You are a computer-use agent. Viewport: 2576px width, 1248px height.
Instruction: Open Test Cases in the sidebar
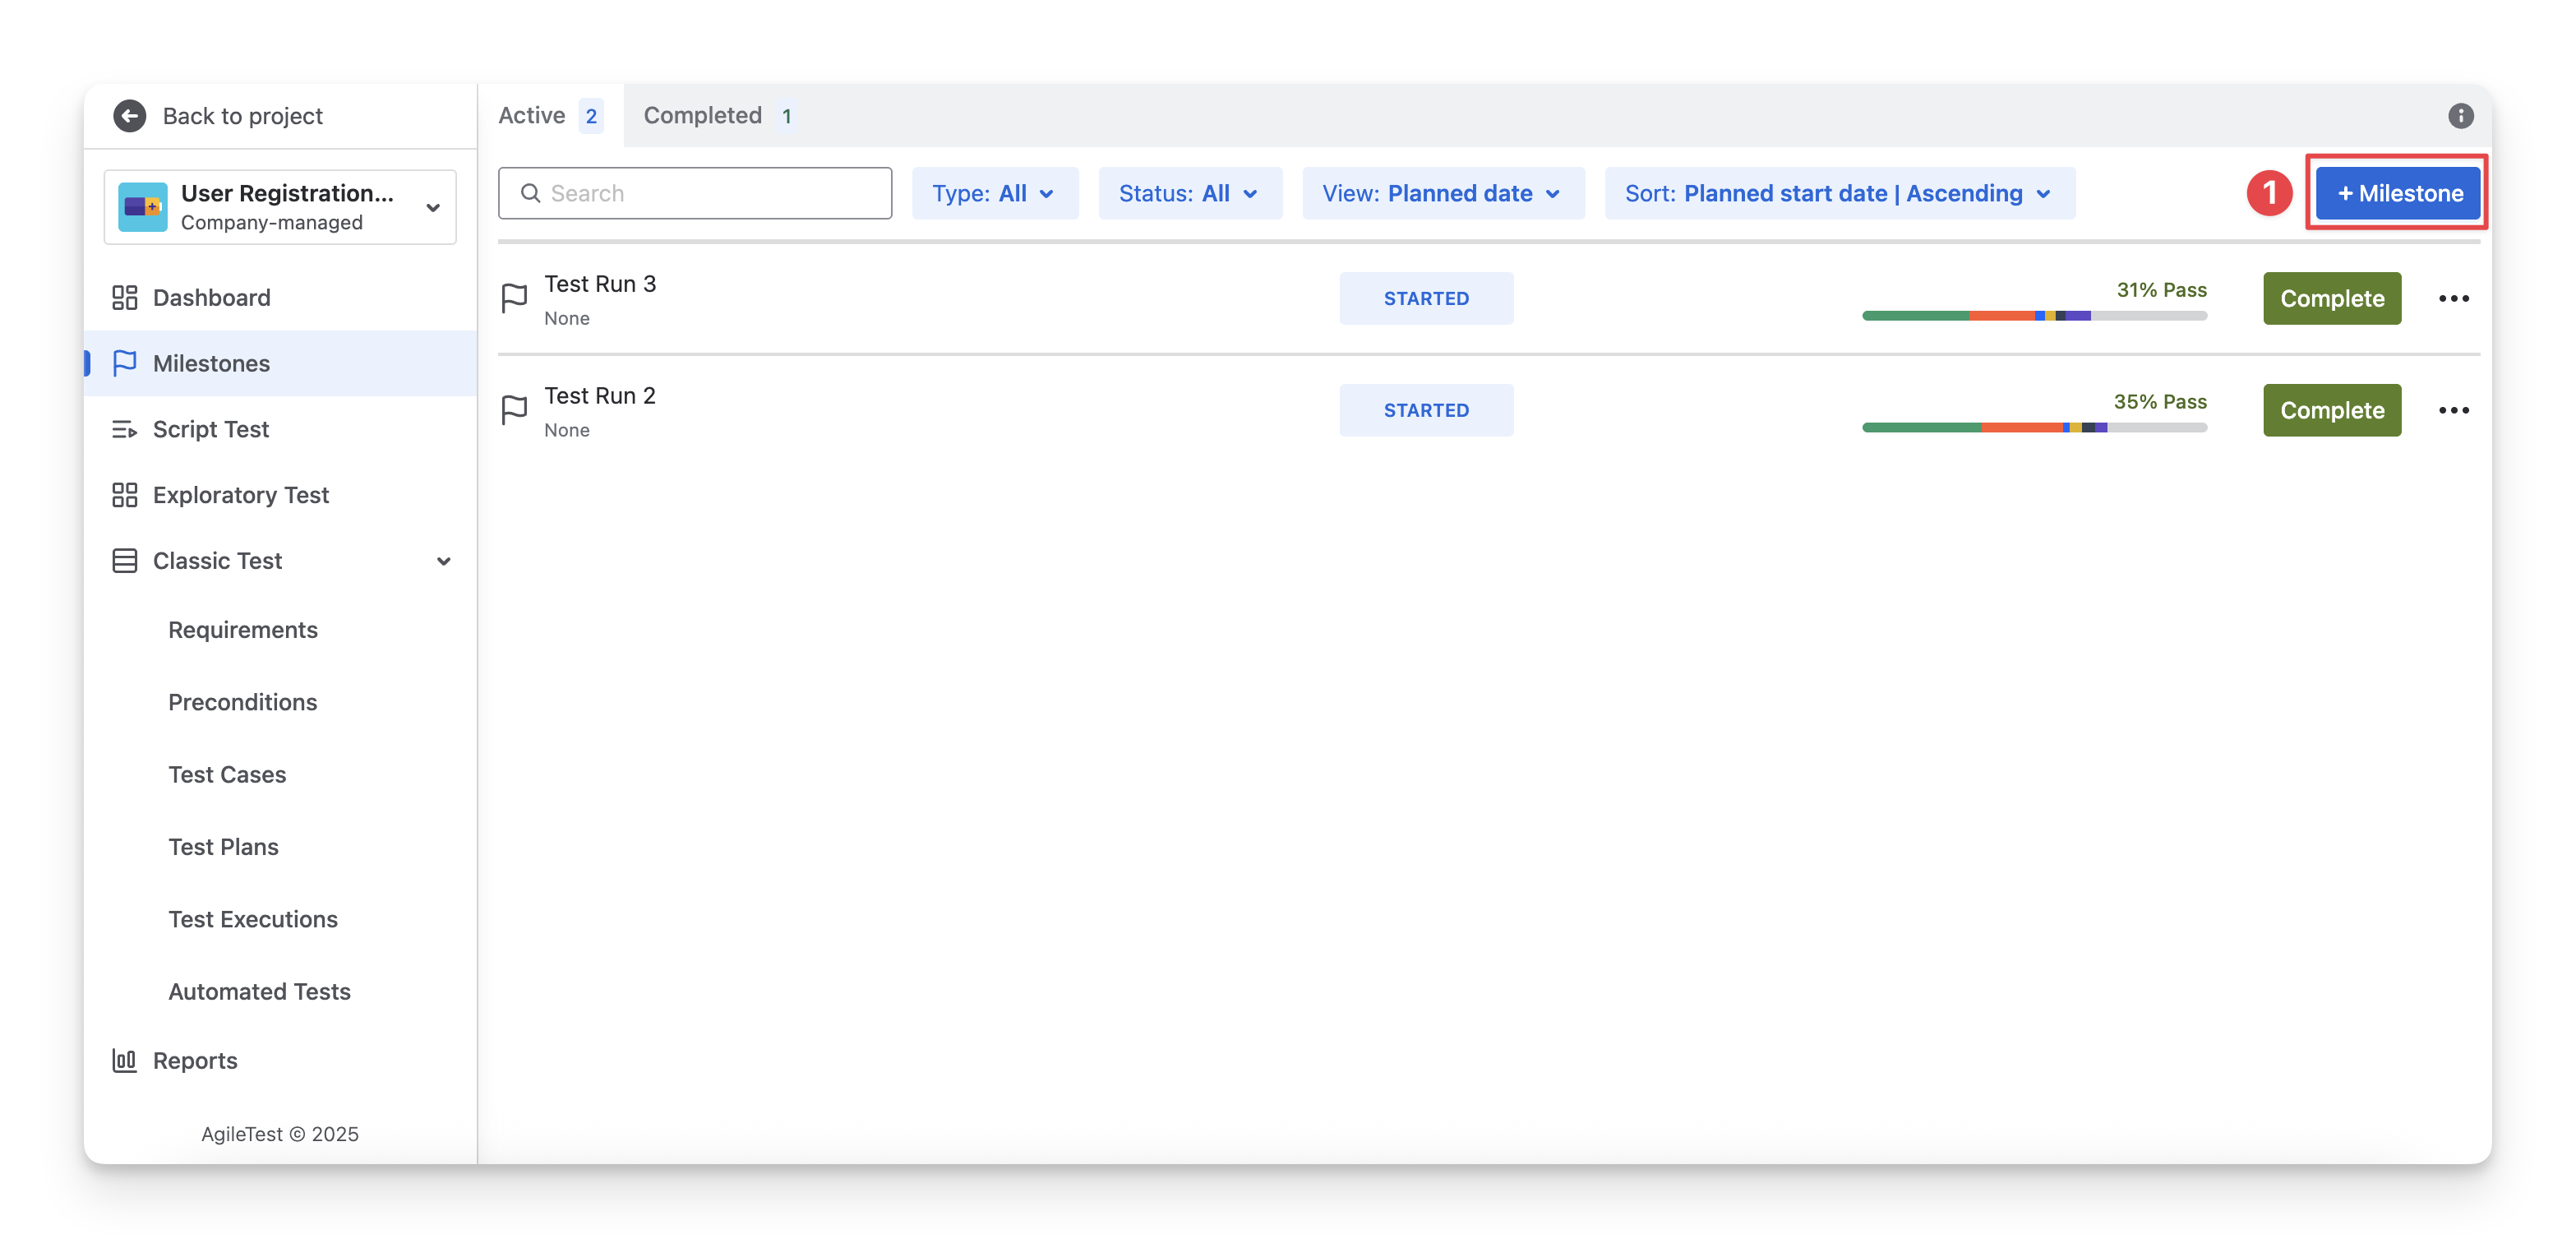click(227, 775)
